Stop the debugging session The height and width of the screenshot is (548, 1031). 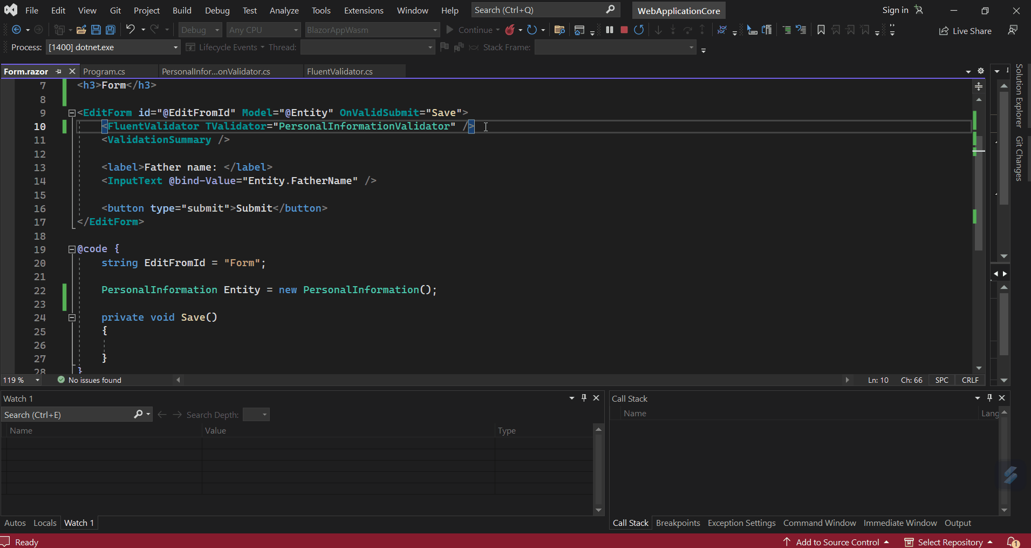(624, 30)
